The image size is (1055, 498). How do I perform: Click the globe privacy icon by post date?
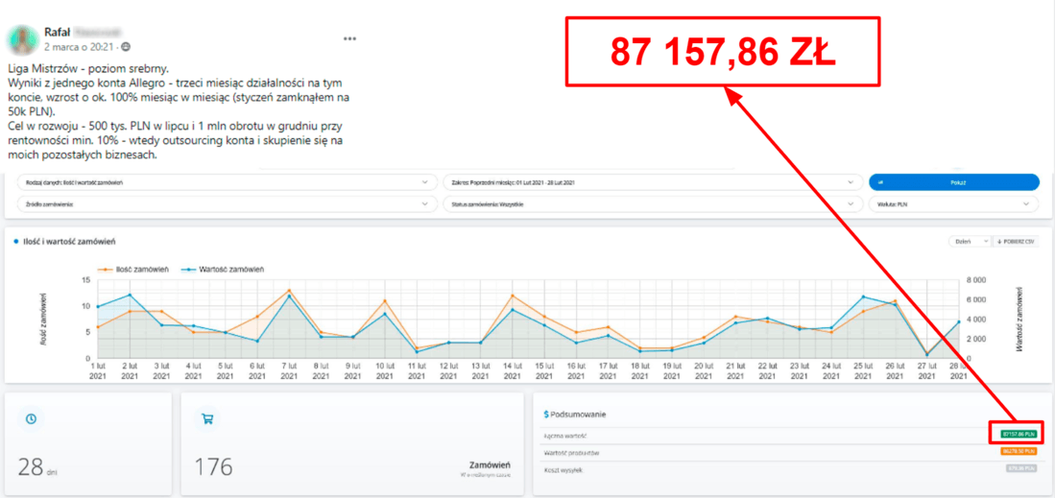127,47
